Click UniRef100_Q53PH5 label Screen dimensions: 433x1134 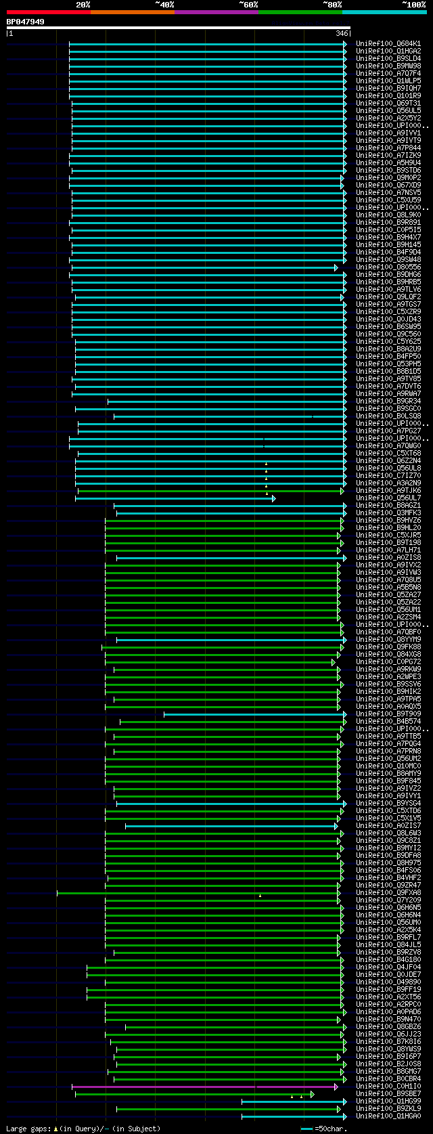pyautogui.click(x=388, y=364)
